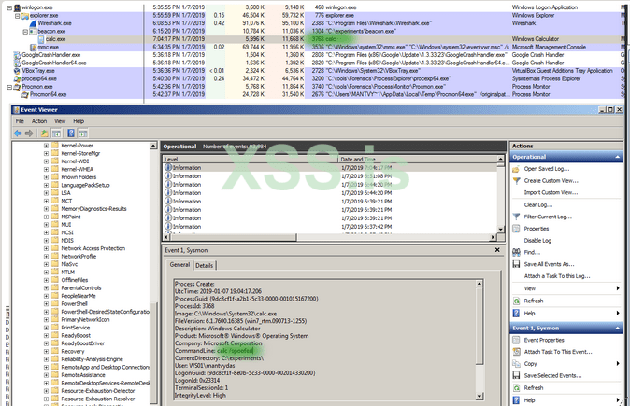Click the console tree scrollbar up arrow

[x=153, y=146]
